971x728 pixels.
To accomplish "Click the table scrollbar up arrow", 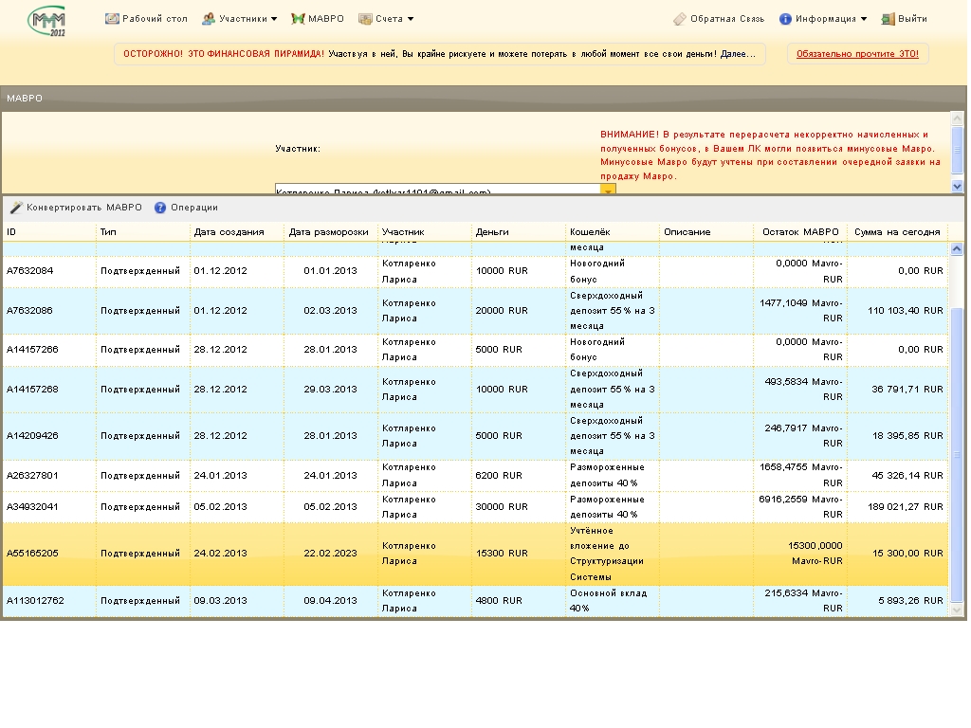I will pos(957,249).
